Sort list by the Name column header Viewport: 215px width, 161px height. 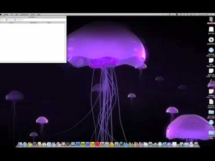click(x=12, y=23)
